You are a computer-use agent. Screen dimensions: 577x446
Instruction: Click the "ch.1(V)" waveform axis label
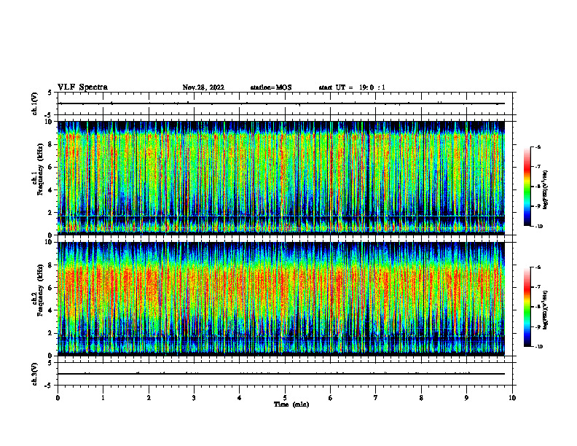34,103
